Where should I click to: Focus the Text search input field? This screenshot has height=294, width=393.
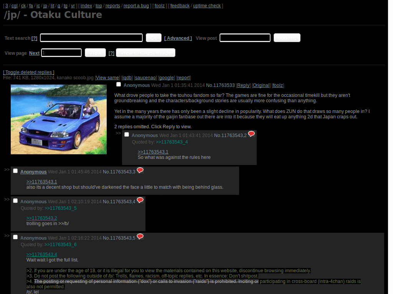(x=91, y=38)
